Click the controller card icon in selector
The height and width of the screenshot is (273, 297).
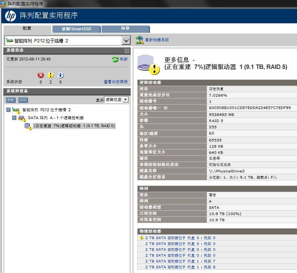[x=9, y=40]
